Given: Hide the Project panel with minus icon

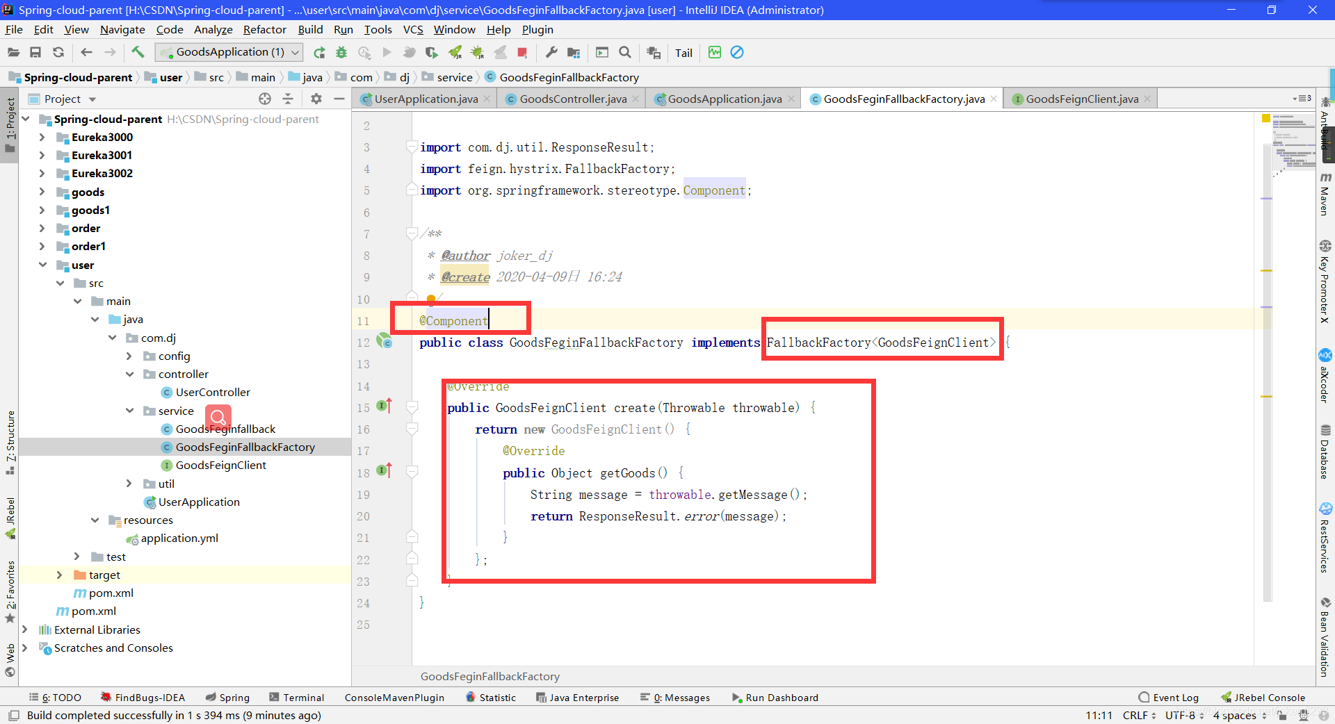Looking at the screenshot, I should 339,99.
